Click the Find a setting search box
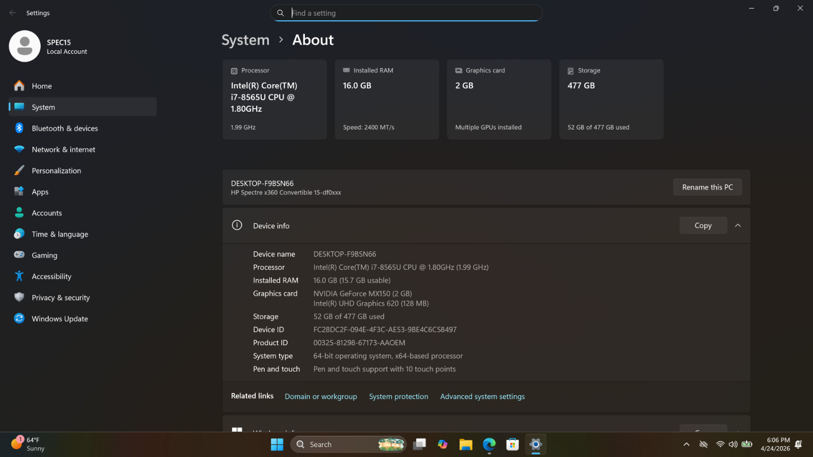Viewport: 813px width, 457px height. coord(407,13)
